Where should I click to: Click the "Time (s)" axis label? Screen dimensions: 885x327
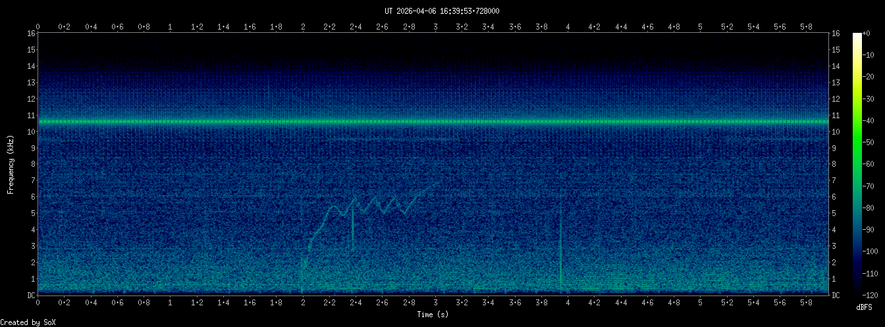click(433, 315)
